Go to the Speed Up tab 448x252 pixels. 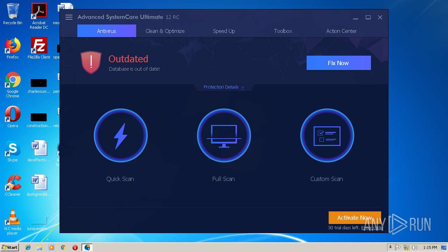(x=224, y=31)
